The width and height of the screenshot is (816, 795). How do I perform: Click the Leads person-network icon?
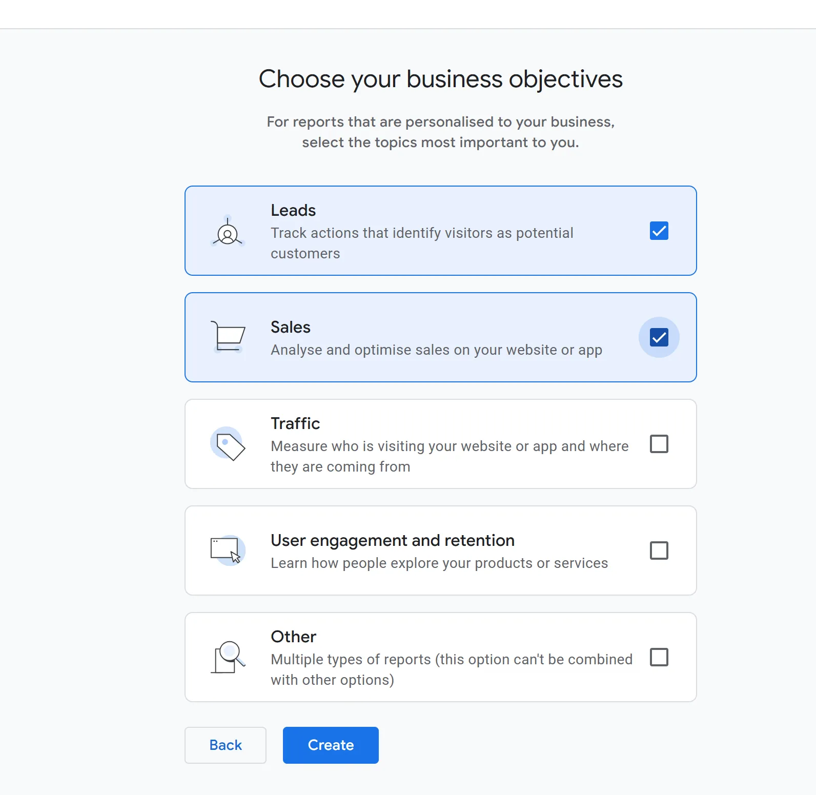click(228, 232)
